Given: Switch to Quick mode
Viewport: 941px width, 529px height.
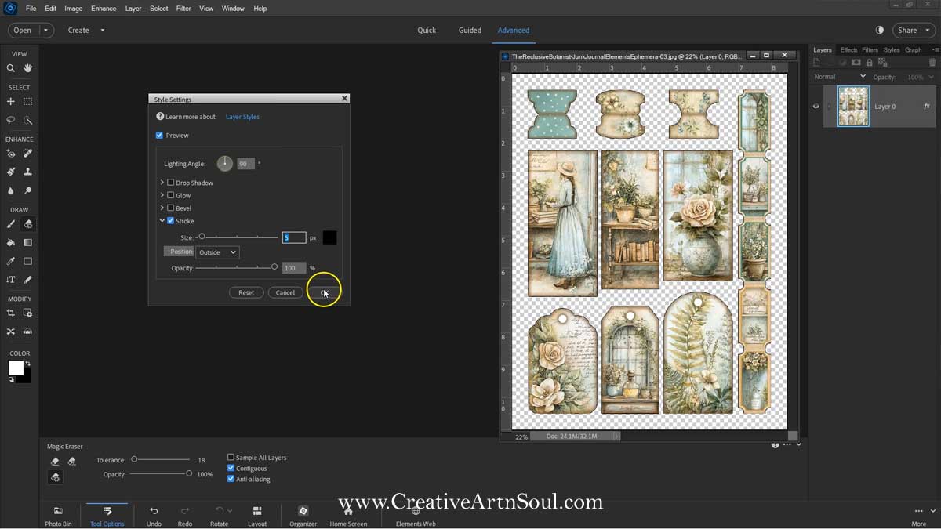Looking at the screenshot, I should tap(427, 30).
